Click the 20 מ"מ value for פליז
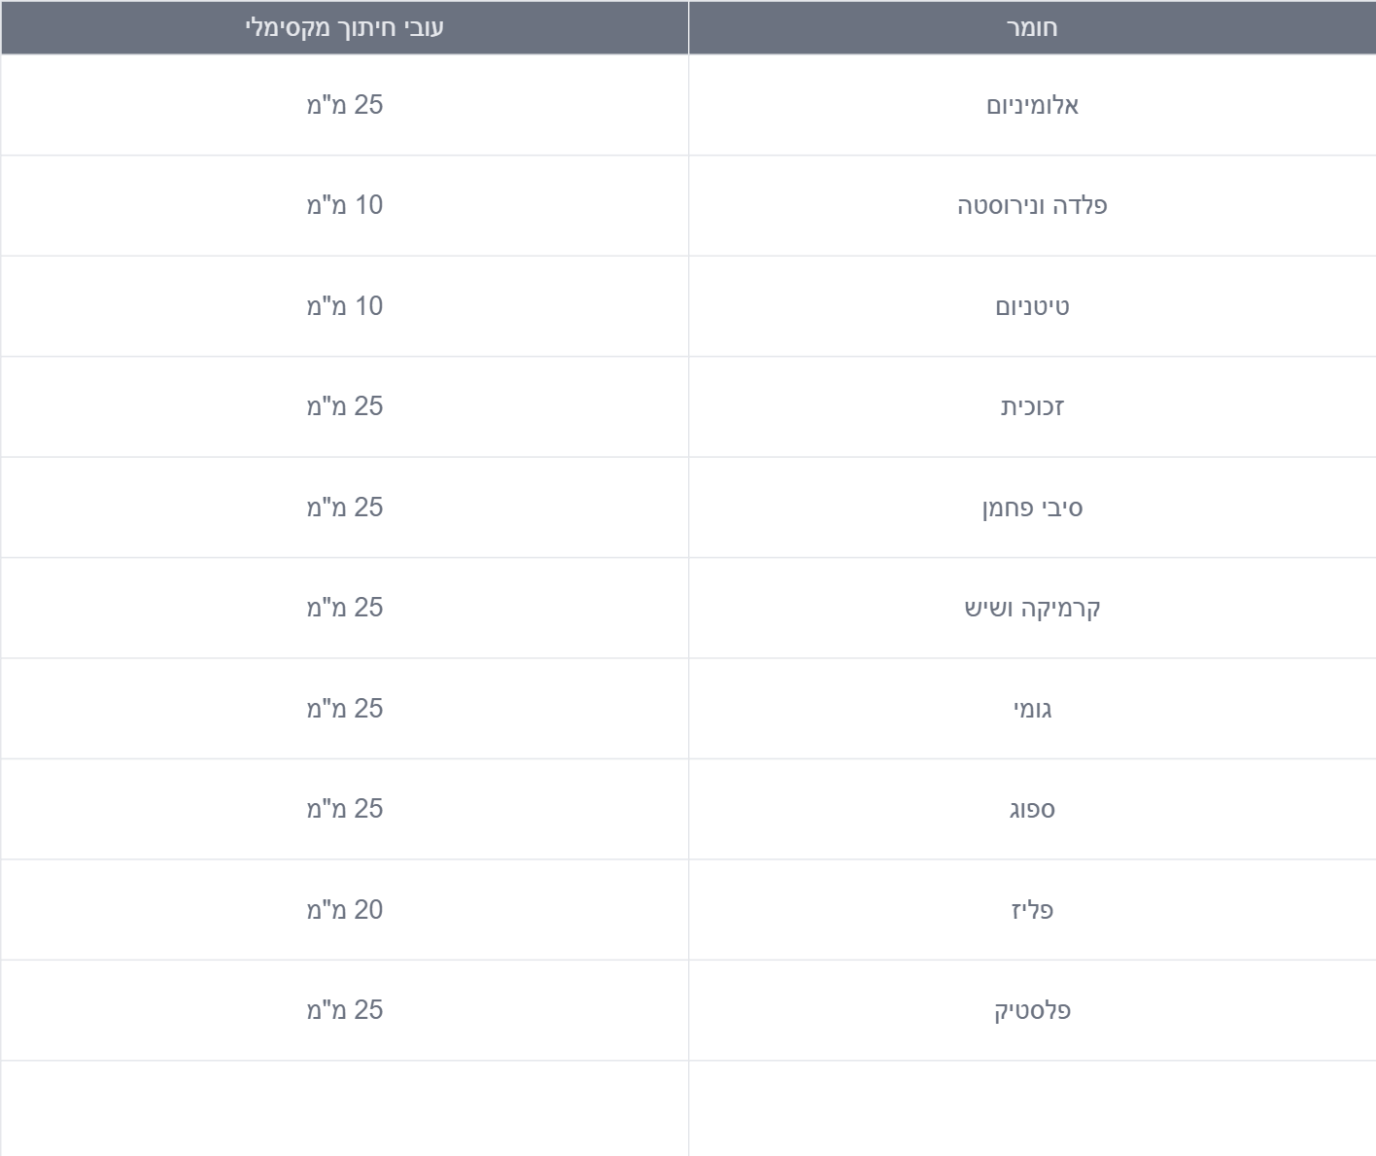This screenshot has width=1376, height=1156. click(345, 910)
